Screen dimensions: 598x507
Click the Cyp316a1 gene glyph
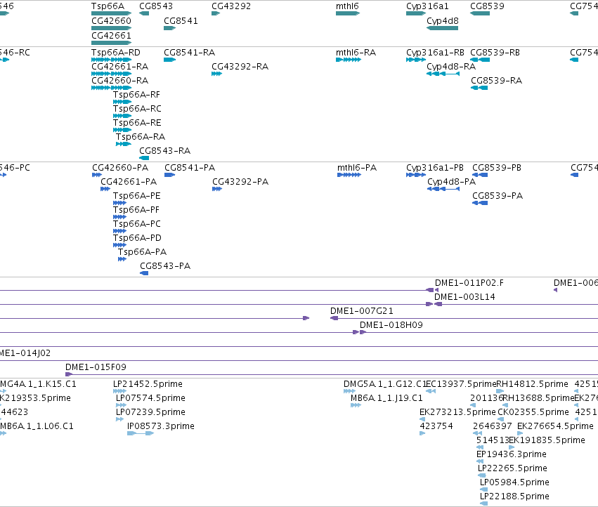pyautogui.click(x=416, y=13)
